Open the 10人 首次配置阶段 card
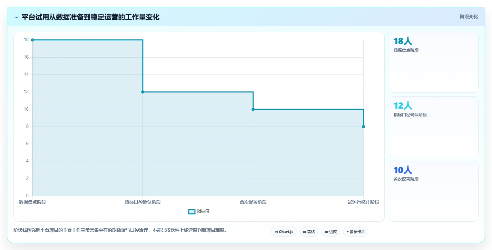492x250 pixels. click(x=434, y=191)
